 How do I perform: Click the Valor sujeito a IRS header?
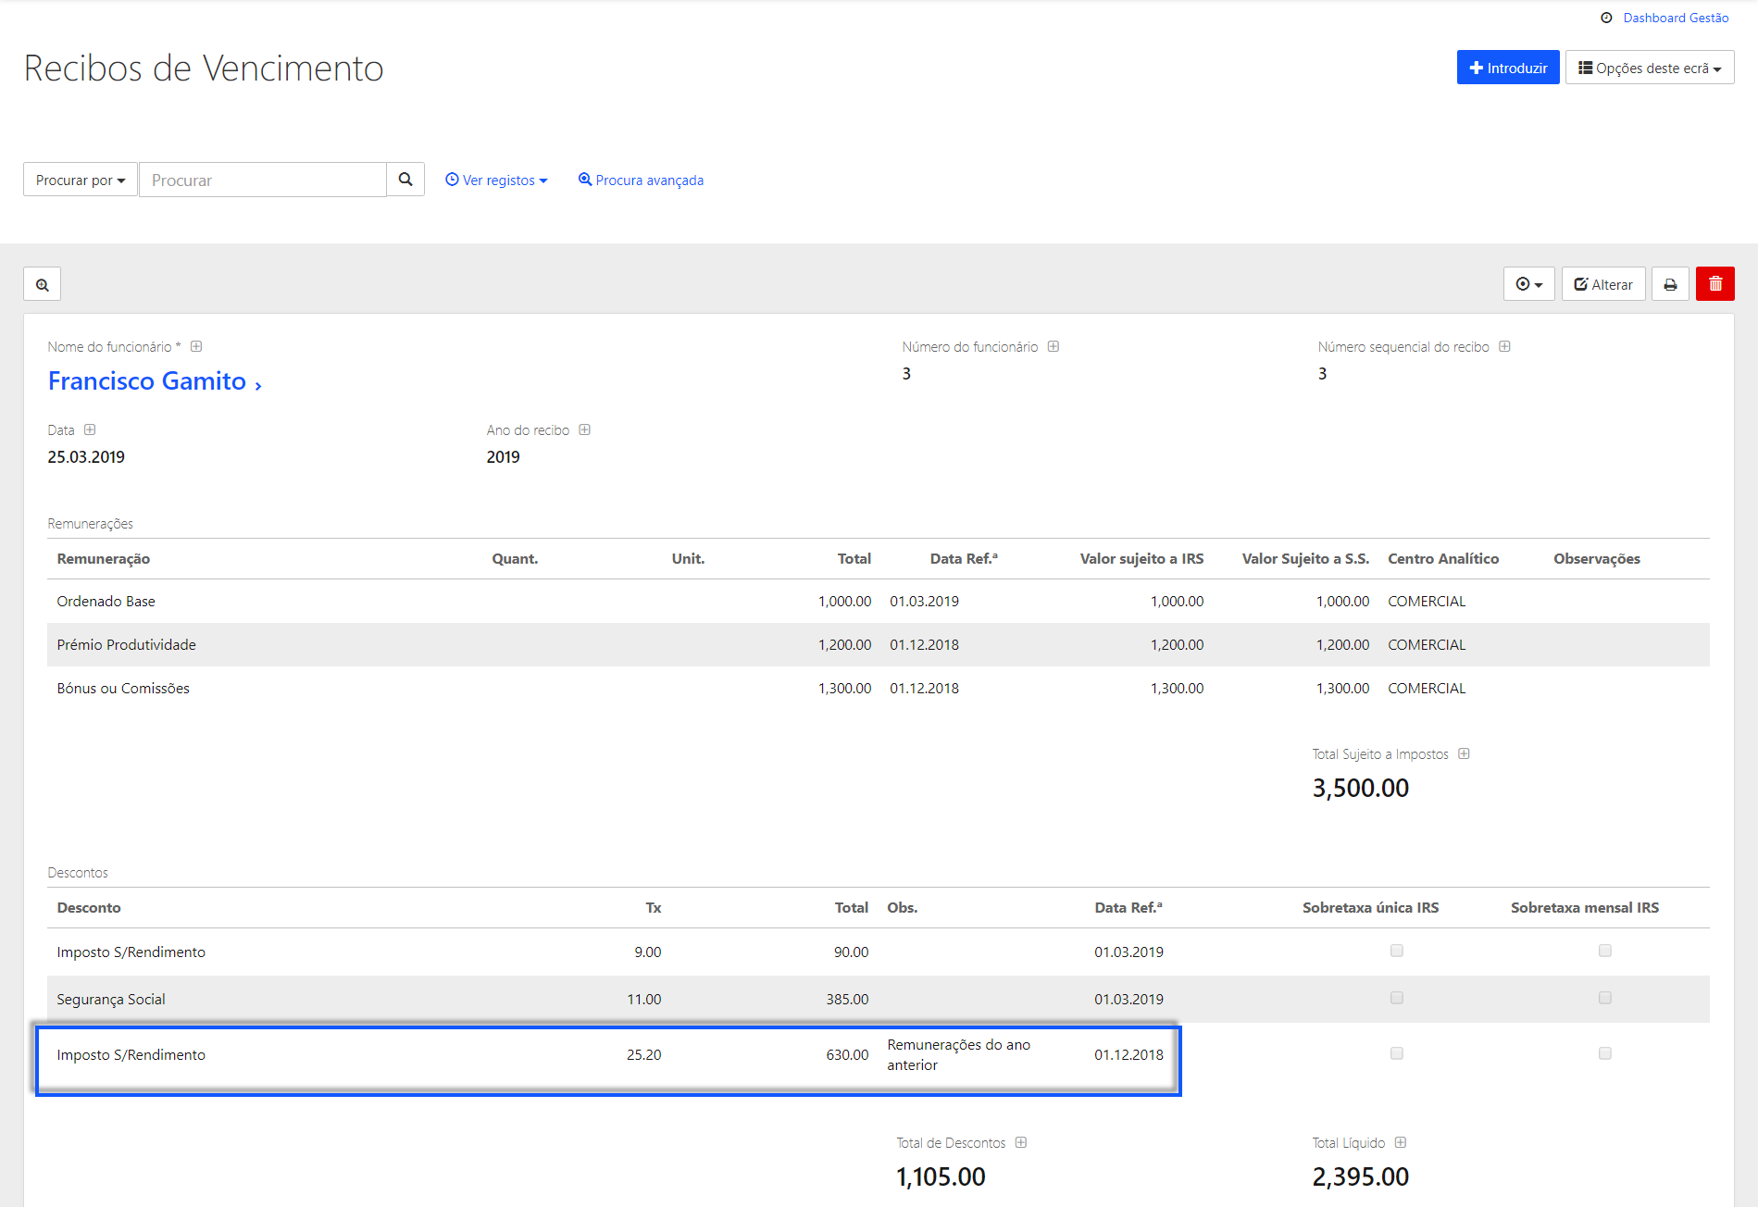pos(1141,558)
